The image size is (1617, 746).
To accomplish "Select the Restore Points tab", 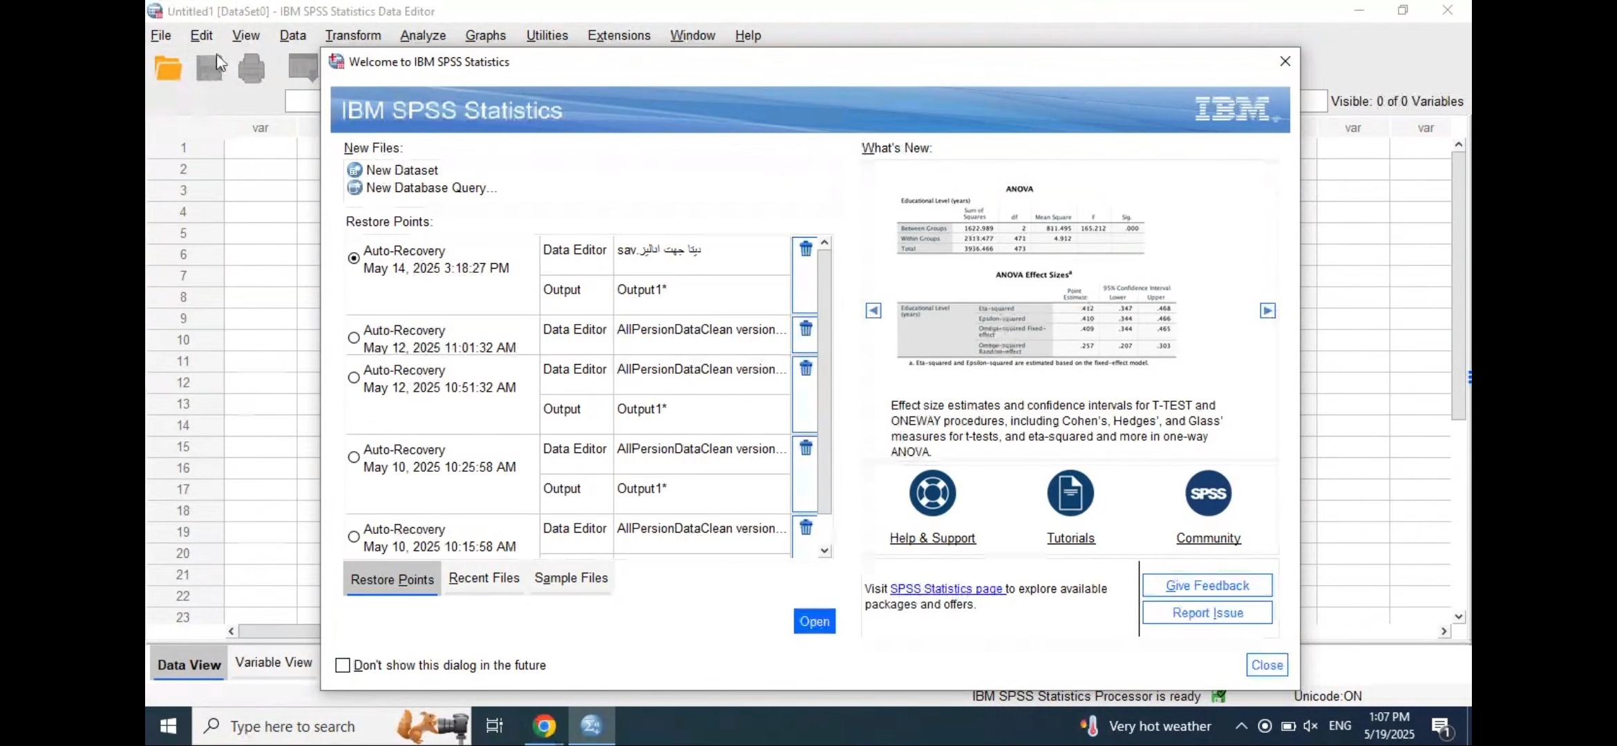I will 392,580.
